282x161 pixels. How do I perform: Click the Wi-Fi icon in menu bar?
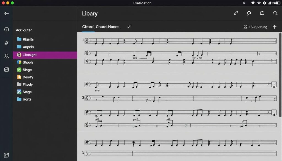259,3
